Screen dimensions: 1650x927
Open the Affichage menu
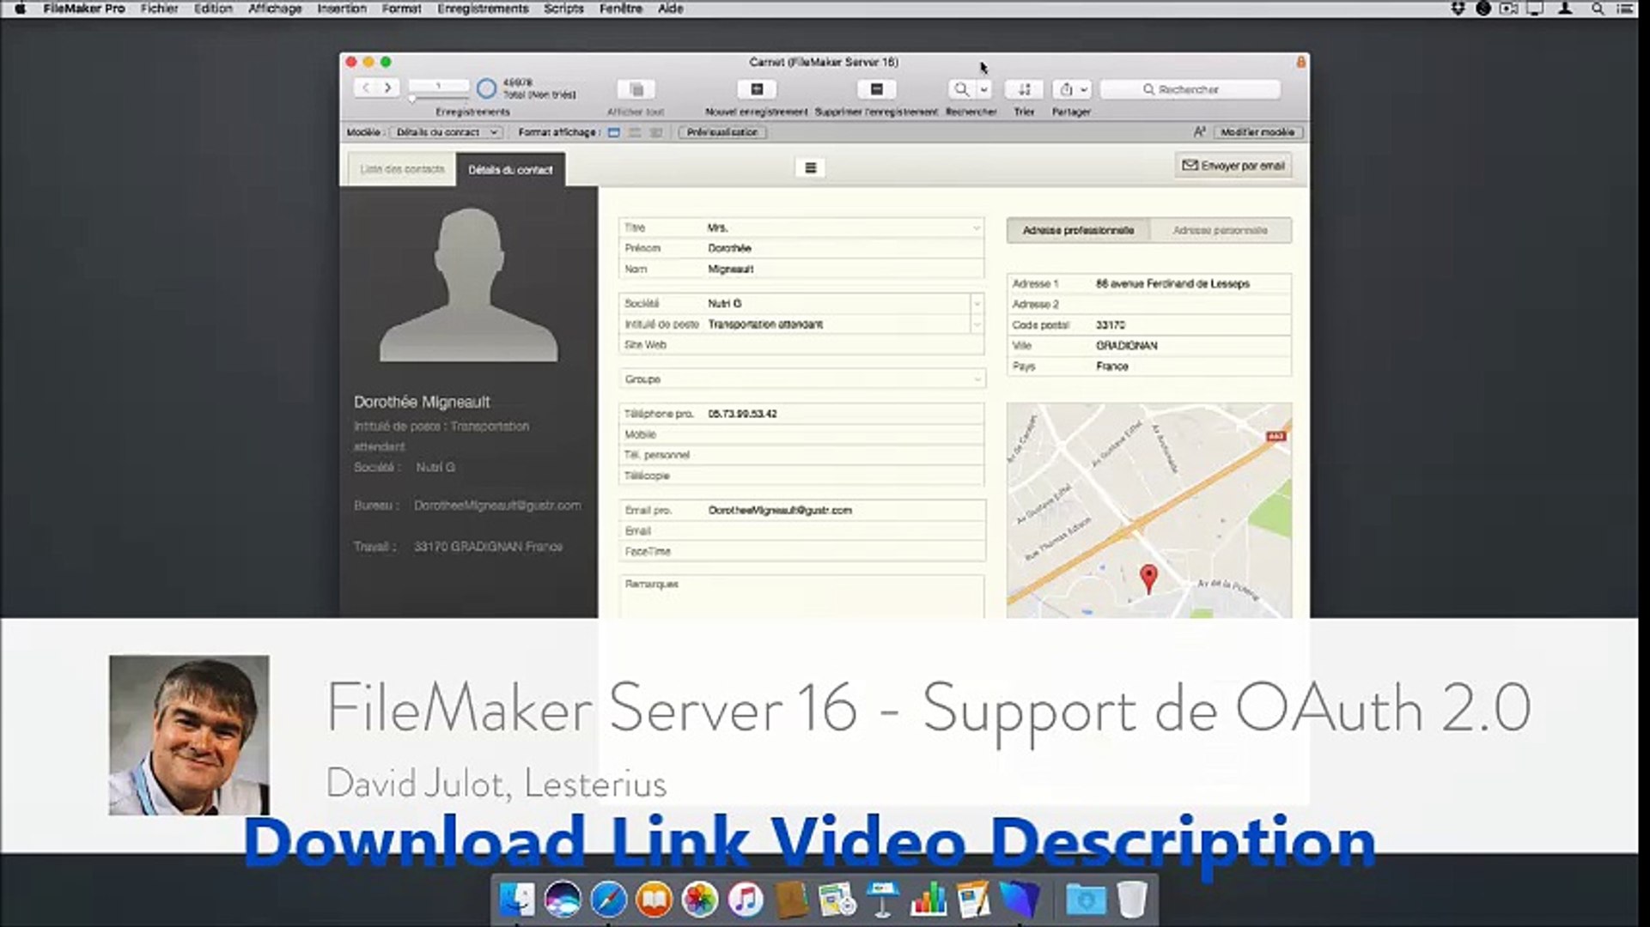click(x=275, y=9)
